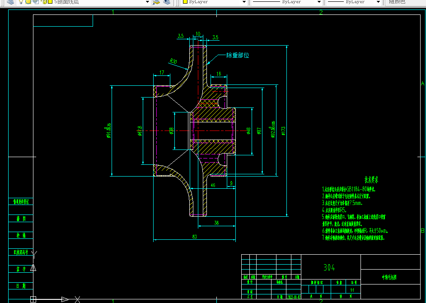426x303 pixels.
Task: Click the 随颜色 plot style box
Action: click(x=405, y=2)
